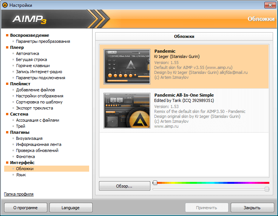Open the Интерфейс category
The width and height of the screenshot is (278, 216).
coord(22,163)
